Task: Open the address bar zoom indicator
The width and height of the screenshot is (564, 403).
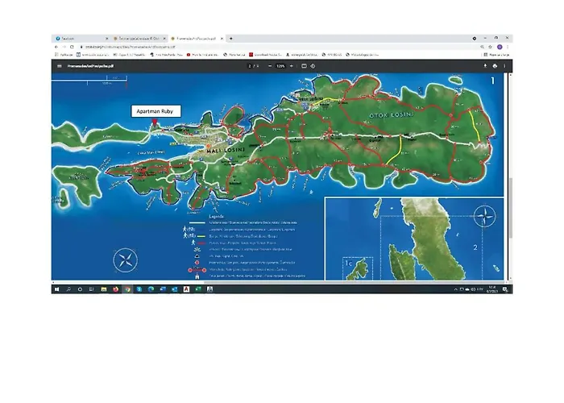Action: tap(482, 47)
